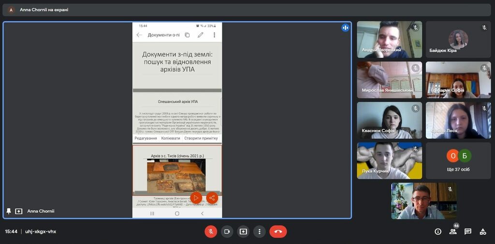
Task: Open phone document overflow menu
Action: [x=214, y=35]
